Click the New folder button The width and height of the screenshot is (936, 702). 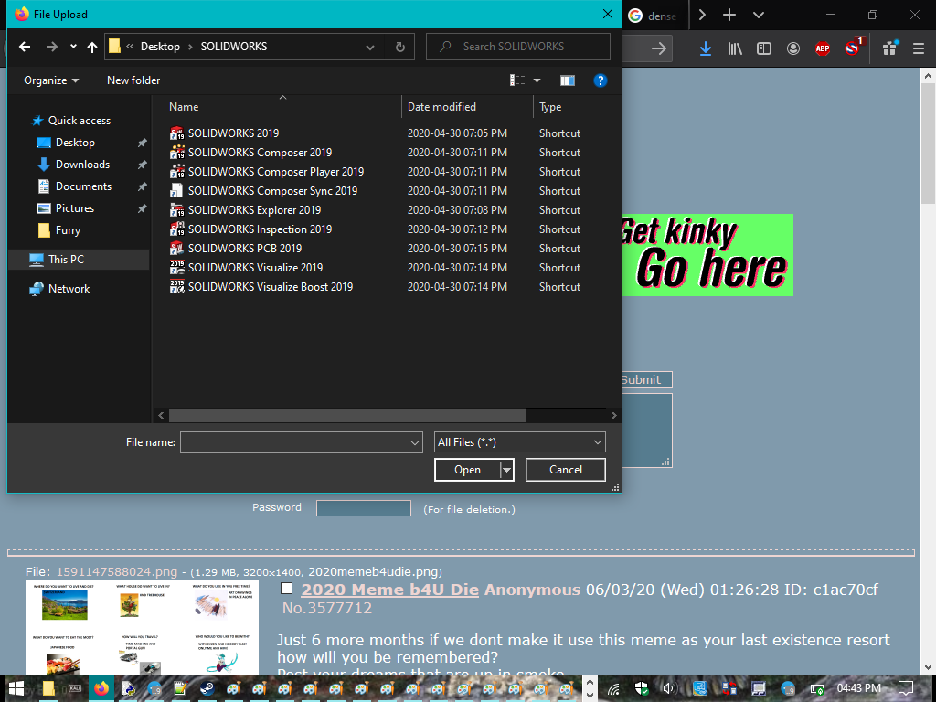pos(133,80)
